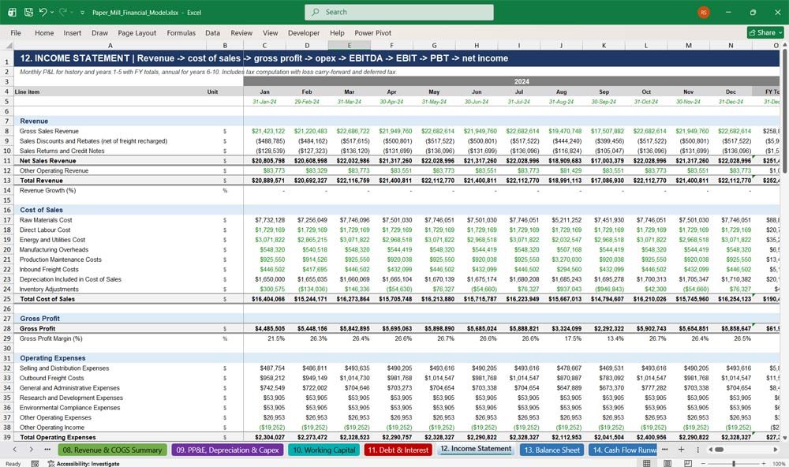This screenshot has height=467, width=789.
Task: Click the user account avatar
Action: 704,12
